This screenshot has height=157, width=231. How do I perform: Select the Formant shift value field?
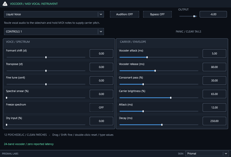(101, 53)
